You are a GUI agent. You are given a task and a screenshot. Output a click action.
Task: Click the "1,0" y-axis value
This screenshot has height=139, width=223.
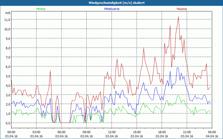tap(8, 114)
